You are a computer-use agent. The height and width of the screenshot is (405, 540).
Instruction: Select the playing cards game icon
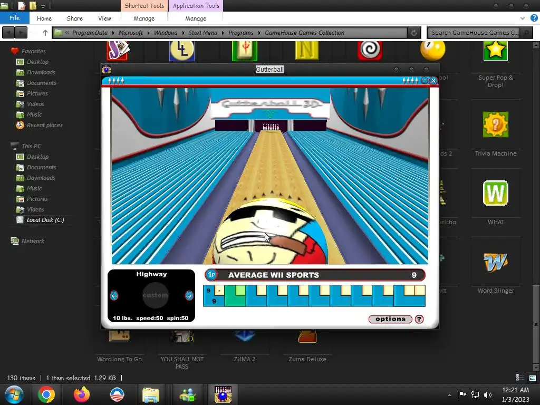tap(118, 51)
